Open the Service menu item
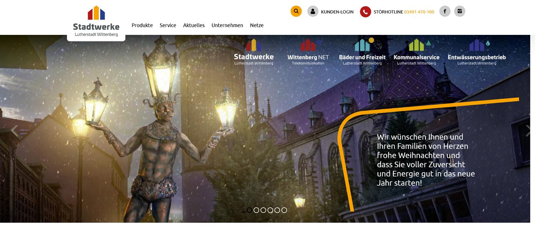The height and width of the screenshot is (230, 535). tap(168, 25)
